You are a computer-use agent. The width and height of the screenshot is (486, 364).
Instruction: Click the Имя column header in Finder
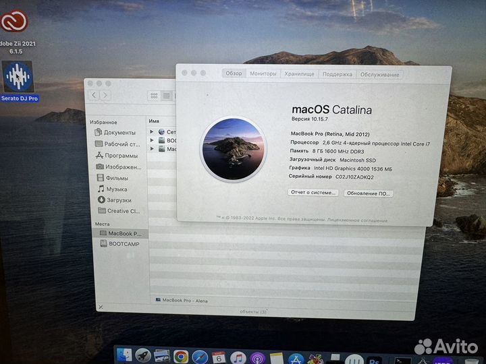(x=154, y=121)
